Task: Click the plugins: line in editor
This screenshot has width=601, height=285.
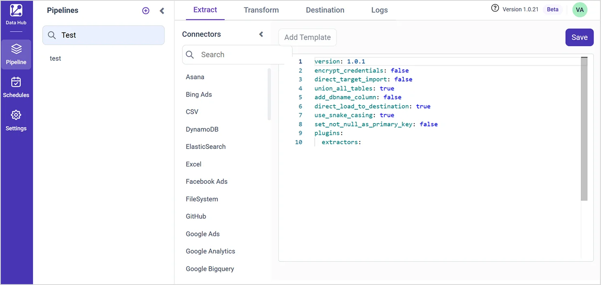Action: [x=329, y=133]
